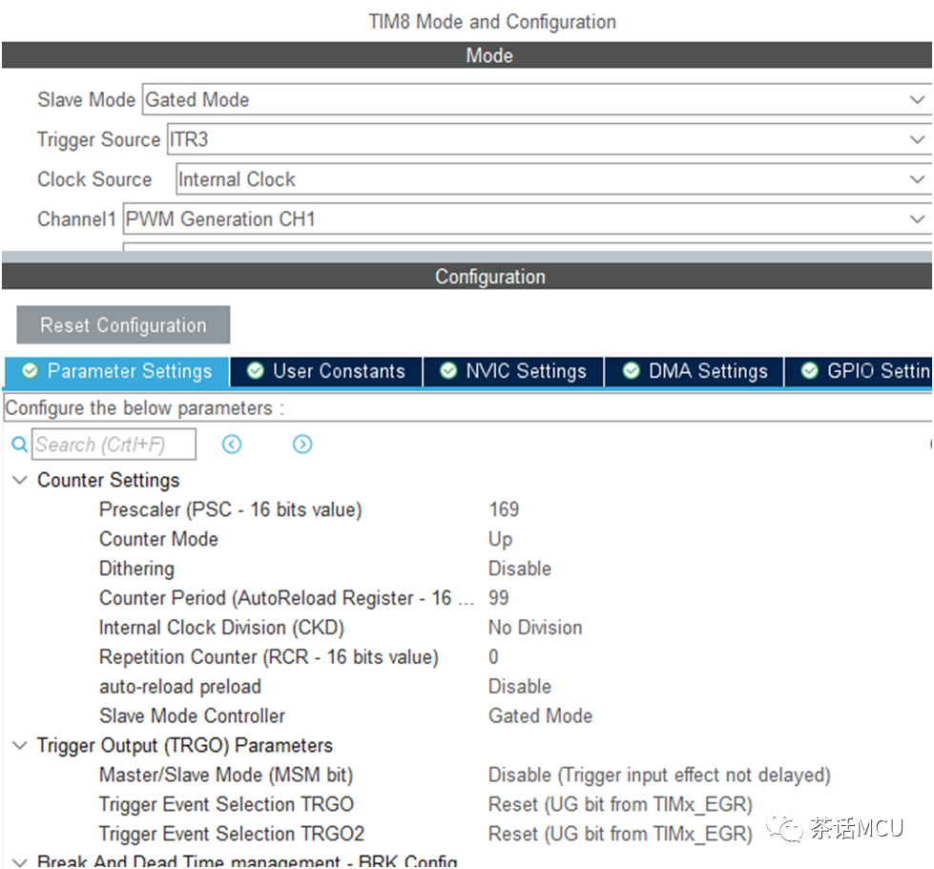Click the Repetition Counter (RCR) label

[269, 656]
